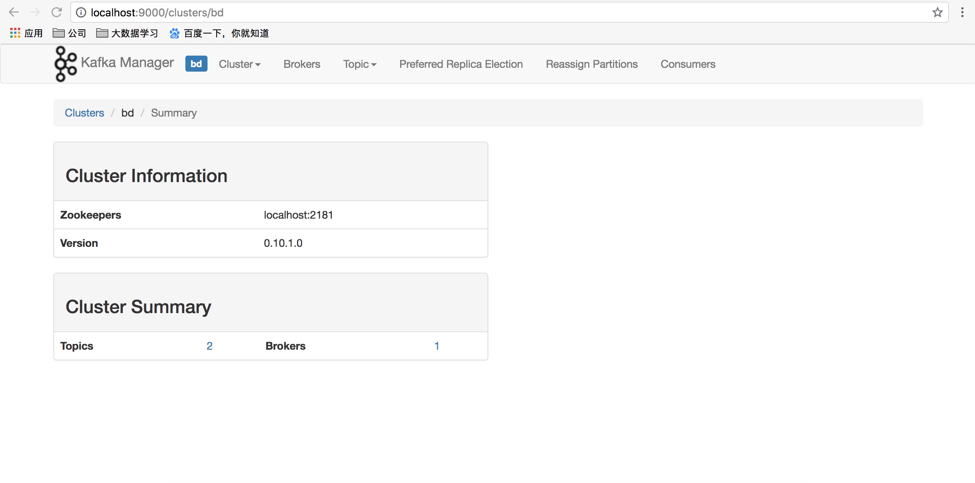This screenshot has width=975, height=483.
Task: Click the Kafka Manager logo icon
Action: pos(65,64)
